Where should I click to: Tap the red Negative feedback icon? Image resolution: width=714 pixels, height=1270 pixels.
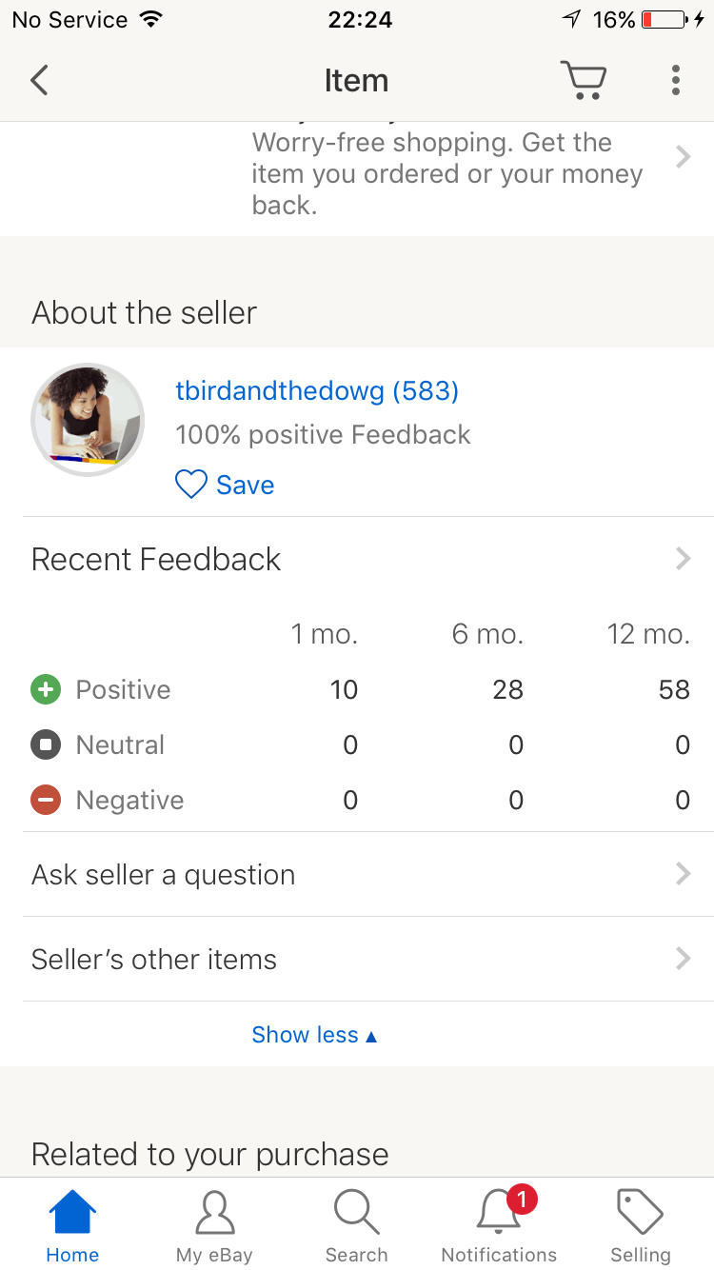pyautogui.click(x=46, y=800)
